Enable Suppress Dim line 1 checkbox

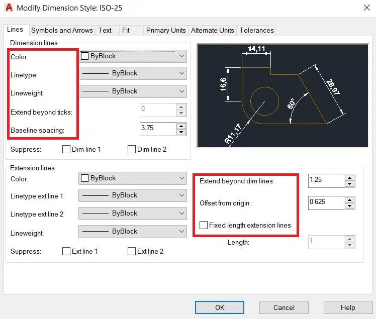coord(66,149)
